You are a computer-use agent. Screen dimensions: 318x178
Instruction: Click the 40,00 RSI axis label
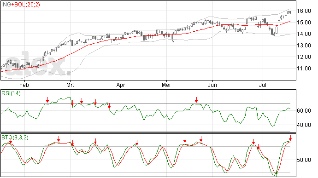tap(304, 125)
